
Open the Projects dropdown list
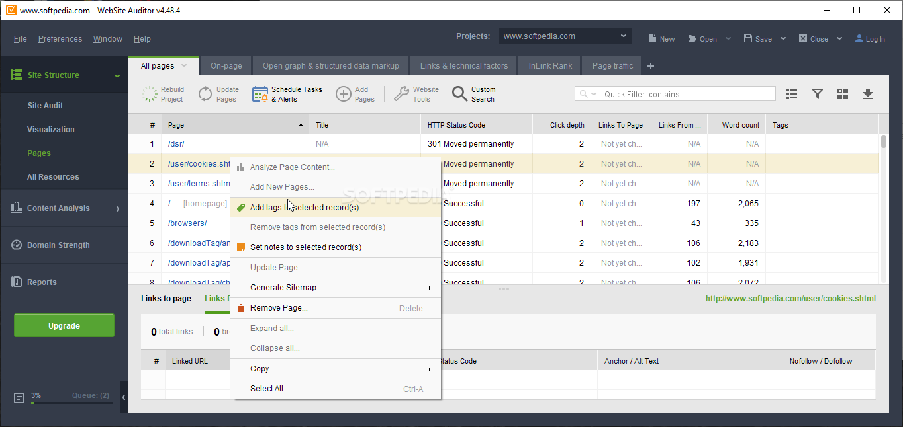tap(565, 36)
